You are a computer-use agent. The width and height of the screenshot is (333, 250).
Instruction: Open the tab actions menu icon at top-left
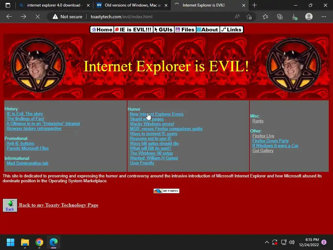[8, 5]
